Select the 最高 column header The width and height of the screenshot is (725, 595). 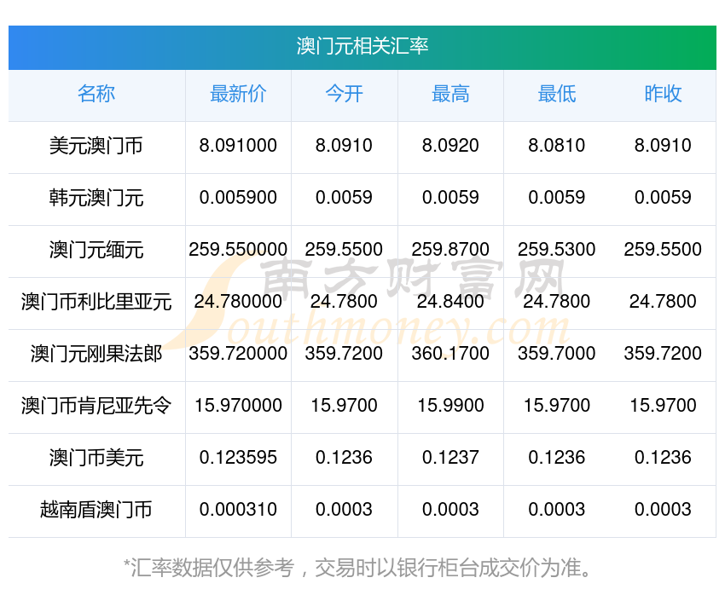[450, 95]
